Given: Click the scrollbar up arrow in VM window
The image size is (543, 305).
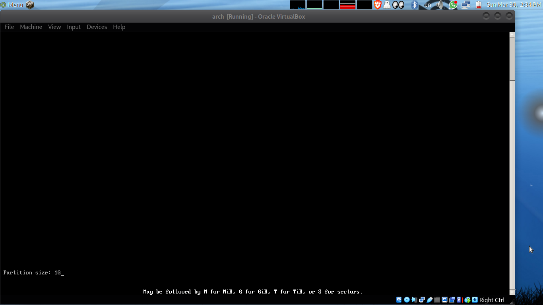Looking at the screenshot, I should click(x=512, y=35).
